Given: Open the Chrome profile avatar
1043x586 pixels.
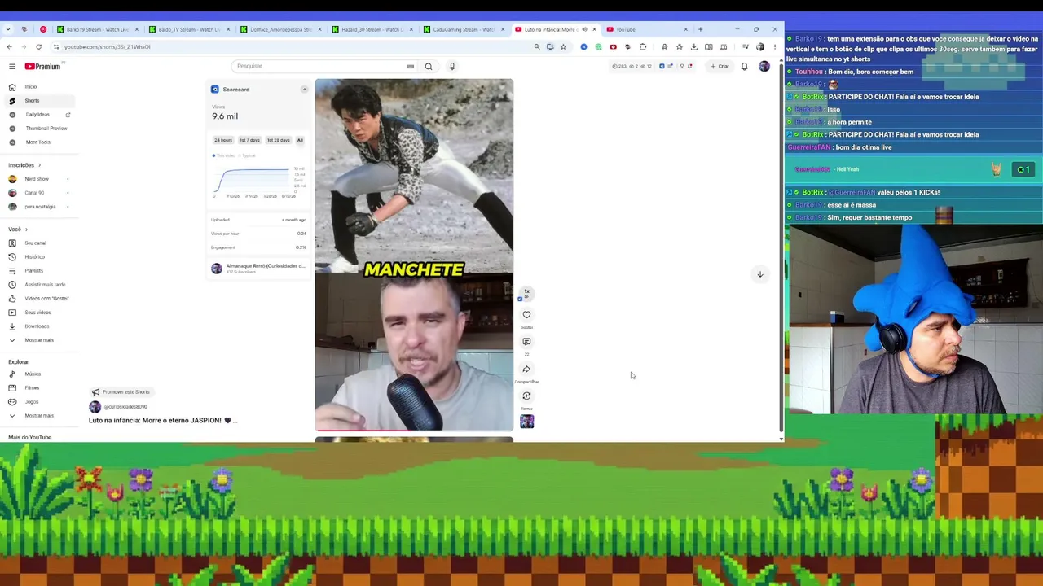Looking at the screenshot, I should pyautogui.click(x=760, y=46).
